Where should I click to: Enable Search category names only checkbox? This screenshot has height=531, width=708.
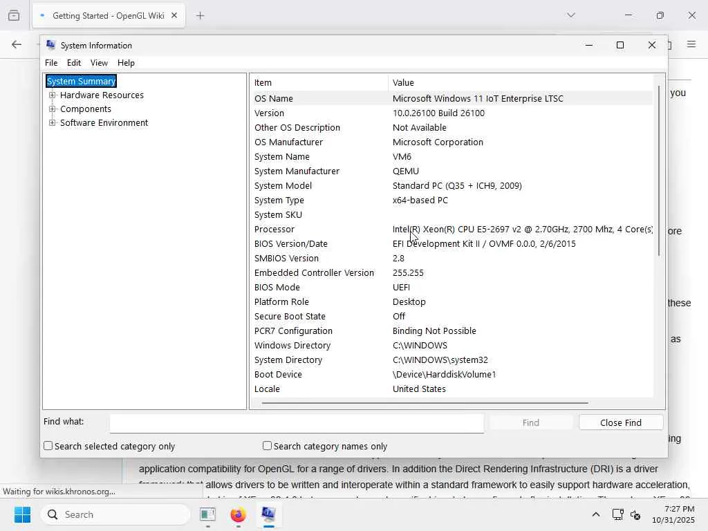(x=268, y=446)
